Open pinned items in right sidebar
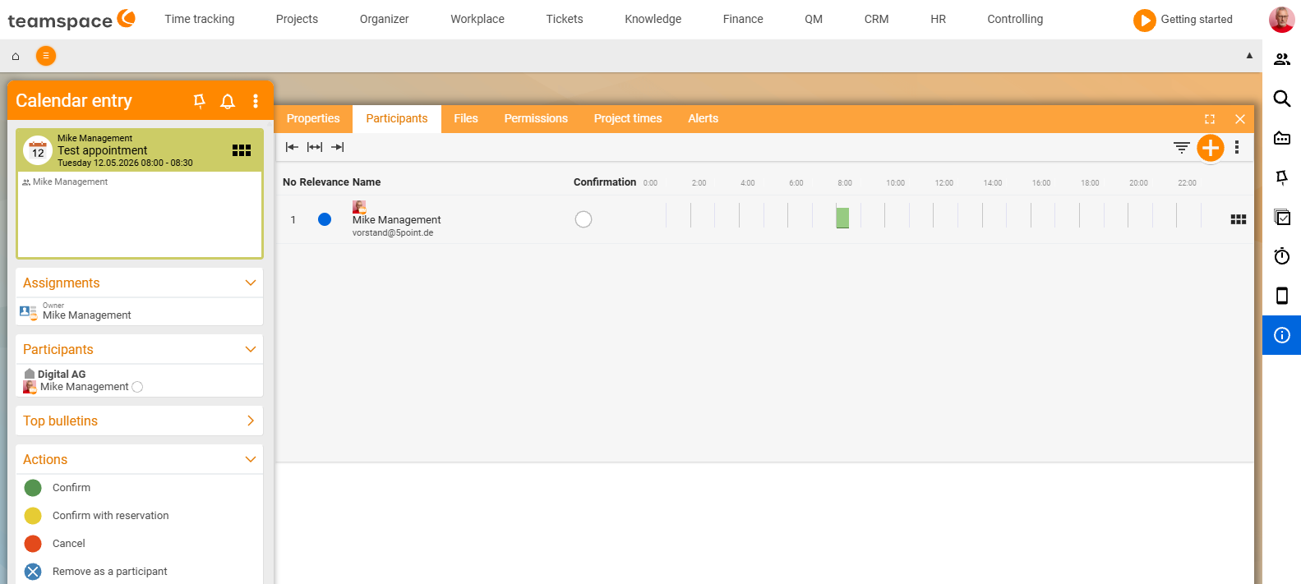The width and height of the screenshot is (1301, 584). click(1282, 177)
